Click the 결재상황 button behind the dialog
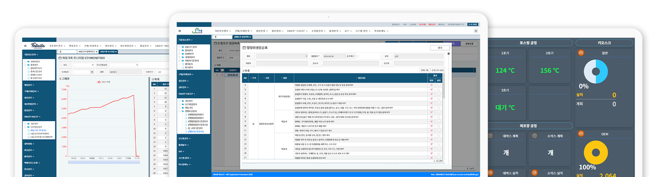Screen dimensions: 657x177 (469, 44)
